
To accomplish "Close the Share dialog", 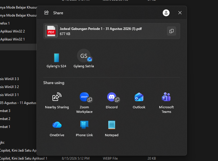I will [x=180, y=13].
